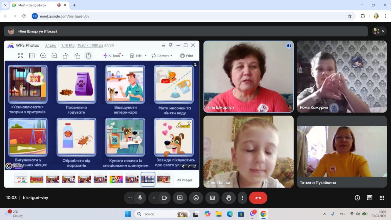Open a new Chrome tab
This screenshot has height=220, width=391.
point(75,5)
